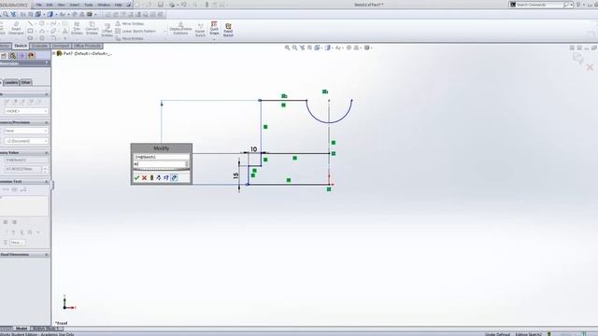Expand Quick Snaps dropdown arrow

(x=214, y=39)
